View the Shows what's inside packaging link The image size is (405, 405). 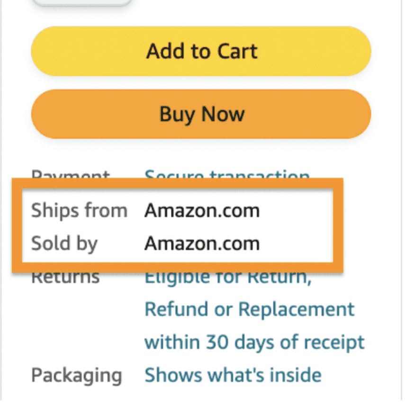point(233,375)
